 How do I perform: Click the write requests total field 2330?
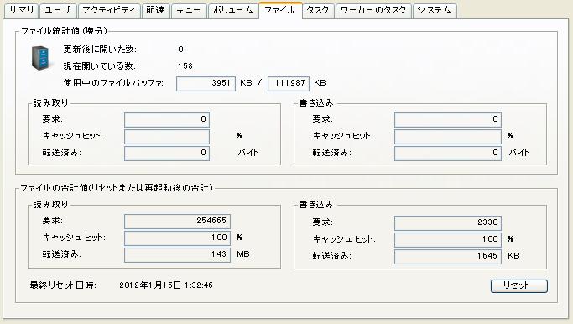coord(448,222)
